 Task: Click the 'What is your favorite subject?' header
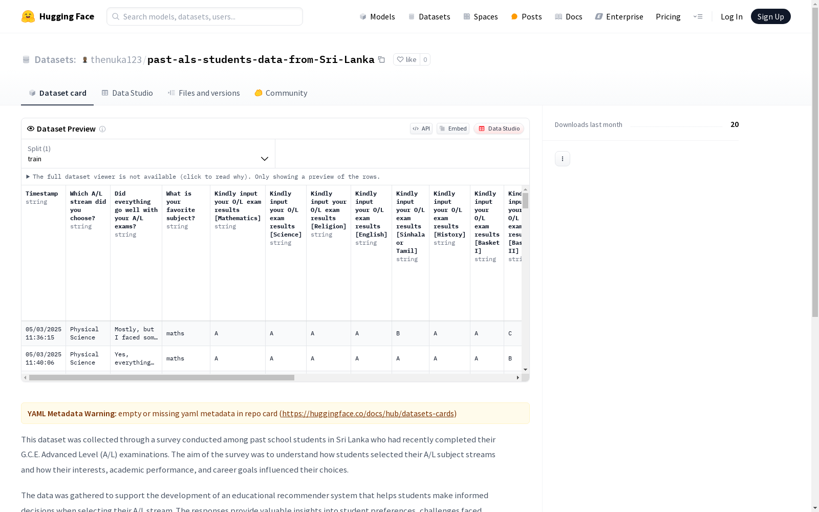coord(186,253)
